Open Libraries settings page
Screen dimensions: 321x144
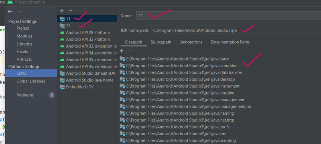(x=24, y=44)
